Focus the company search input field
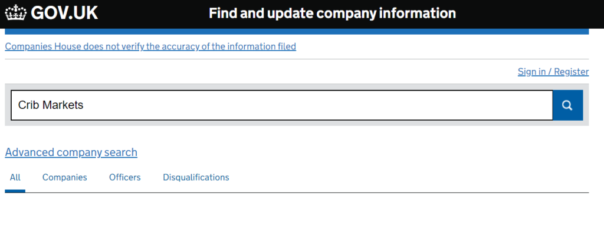 (x=282, y=105)
